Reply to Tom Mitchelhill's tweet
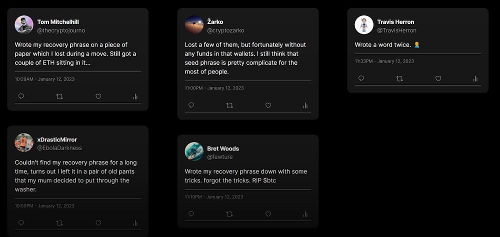 click(x=21, y=96)
